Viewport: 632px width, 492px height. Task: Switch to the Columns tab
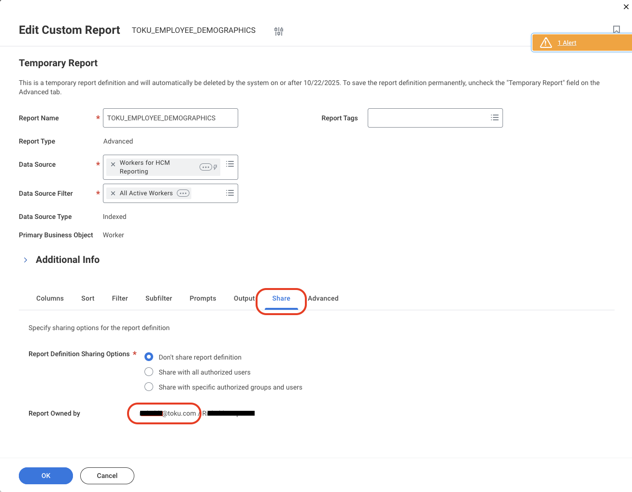coord(50,298)
